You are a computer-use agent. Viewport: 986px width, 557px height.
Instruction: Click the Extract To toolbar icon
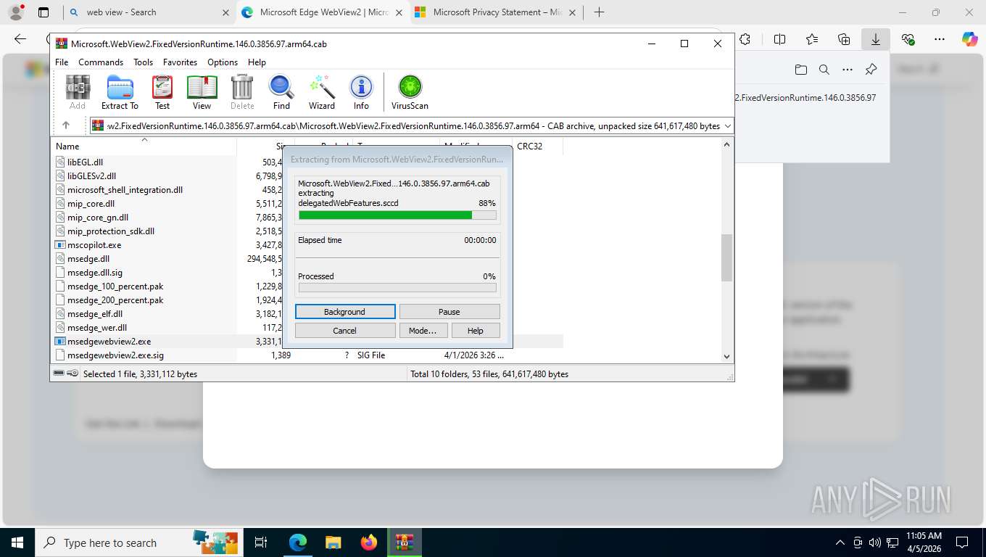pos(120,92)
